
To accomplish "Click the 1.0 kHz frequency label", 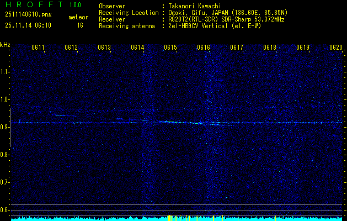I will click(x=4, y=99).
